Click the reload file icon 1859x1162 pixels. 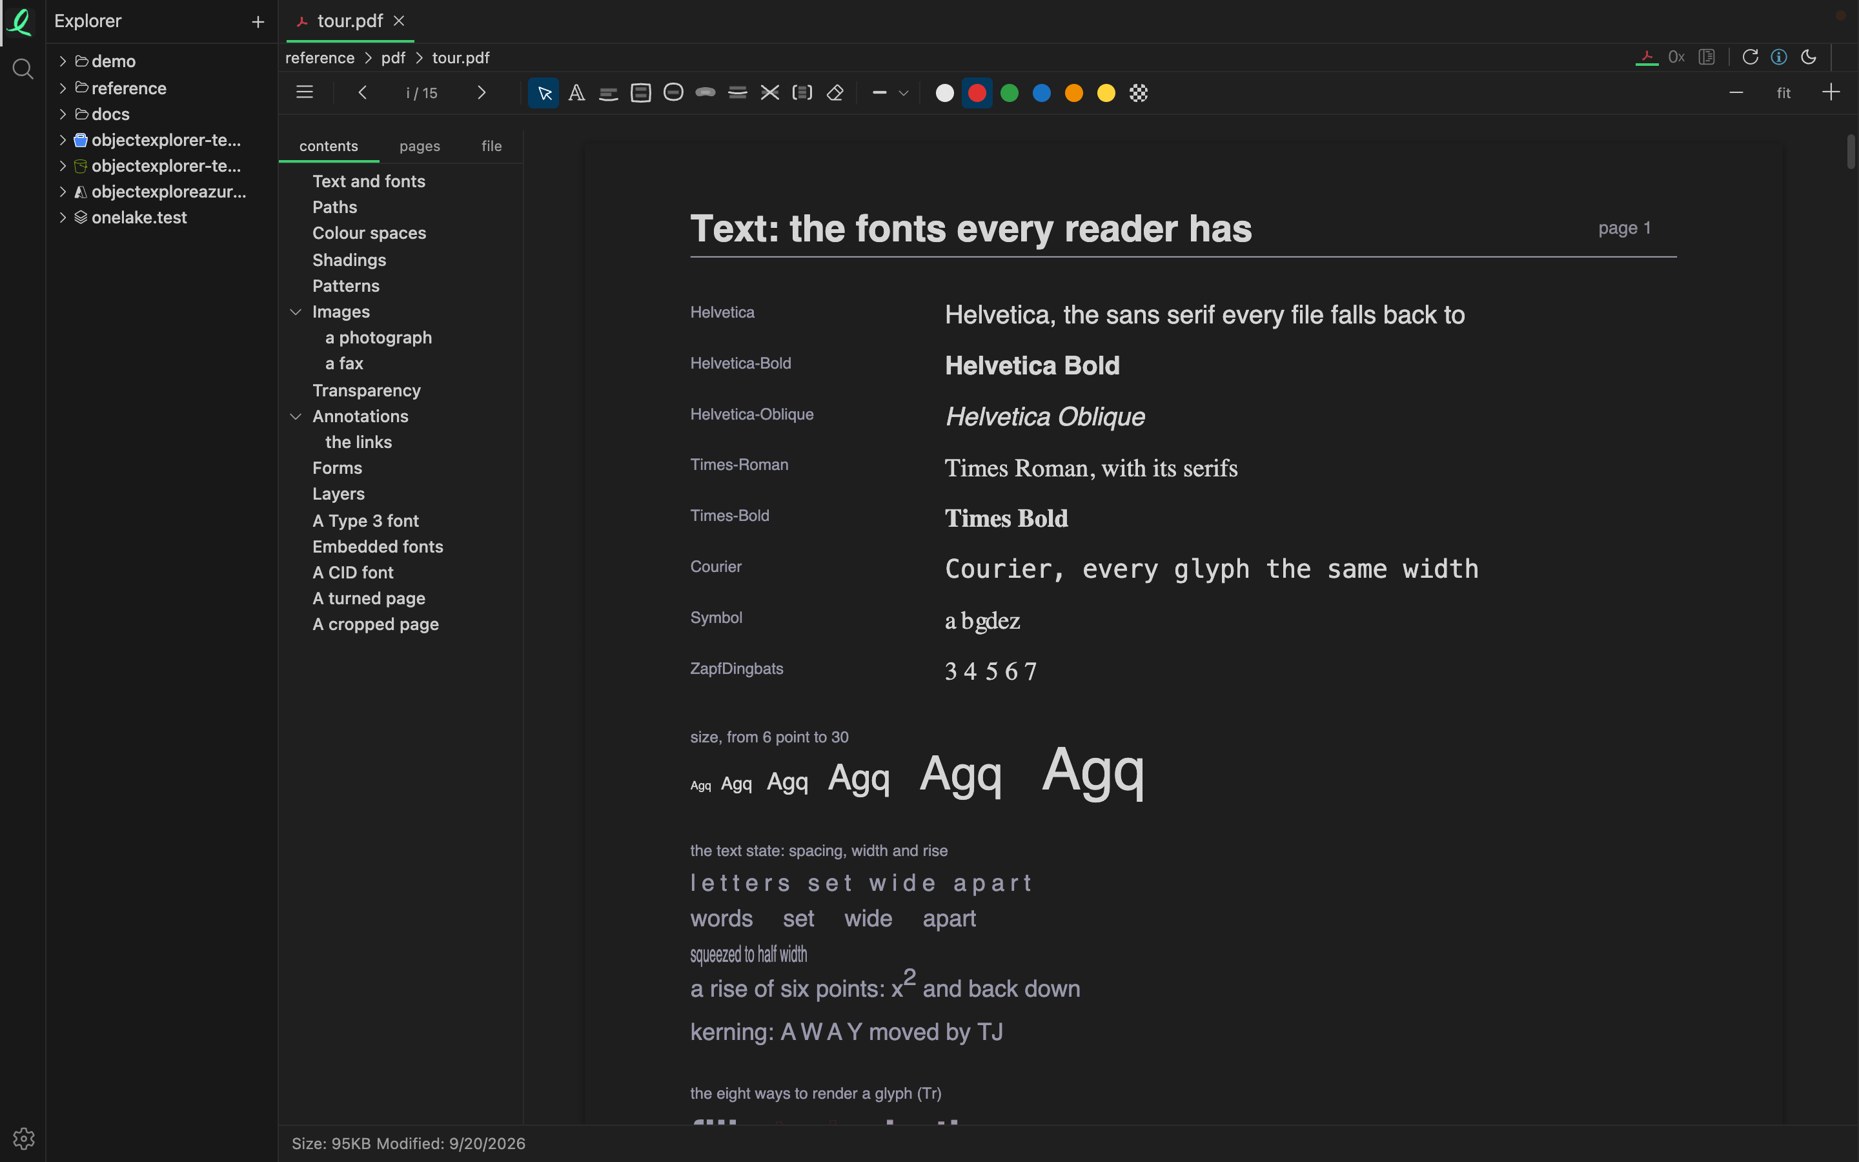[x=1751, y=57]
